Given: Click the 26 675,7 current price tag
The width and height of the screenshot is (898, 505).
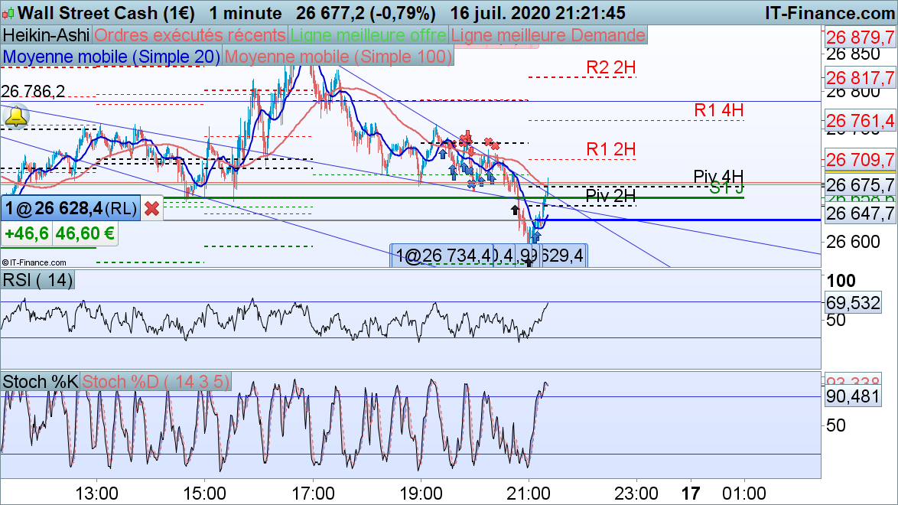Looking at the screenshot, I should 860,185.
